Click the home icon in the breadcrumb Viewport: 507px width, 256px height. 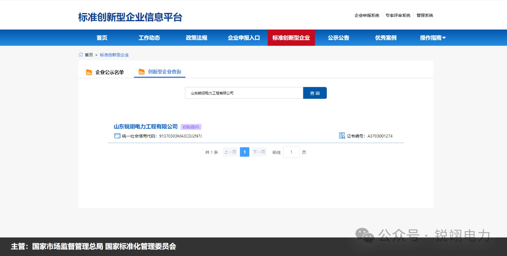point(81,55)
